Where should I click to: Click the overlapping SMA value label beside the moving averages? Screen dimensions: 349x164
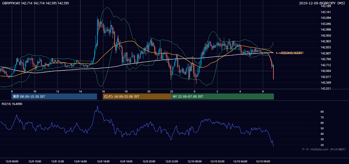click(x=290, y=53)
